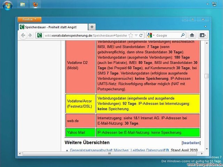Click the vertical scrollbar thumb
This screenshot has height=167, width=223.
(x=207, y=76)
